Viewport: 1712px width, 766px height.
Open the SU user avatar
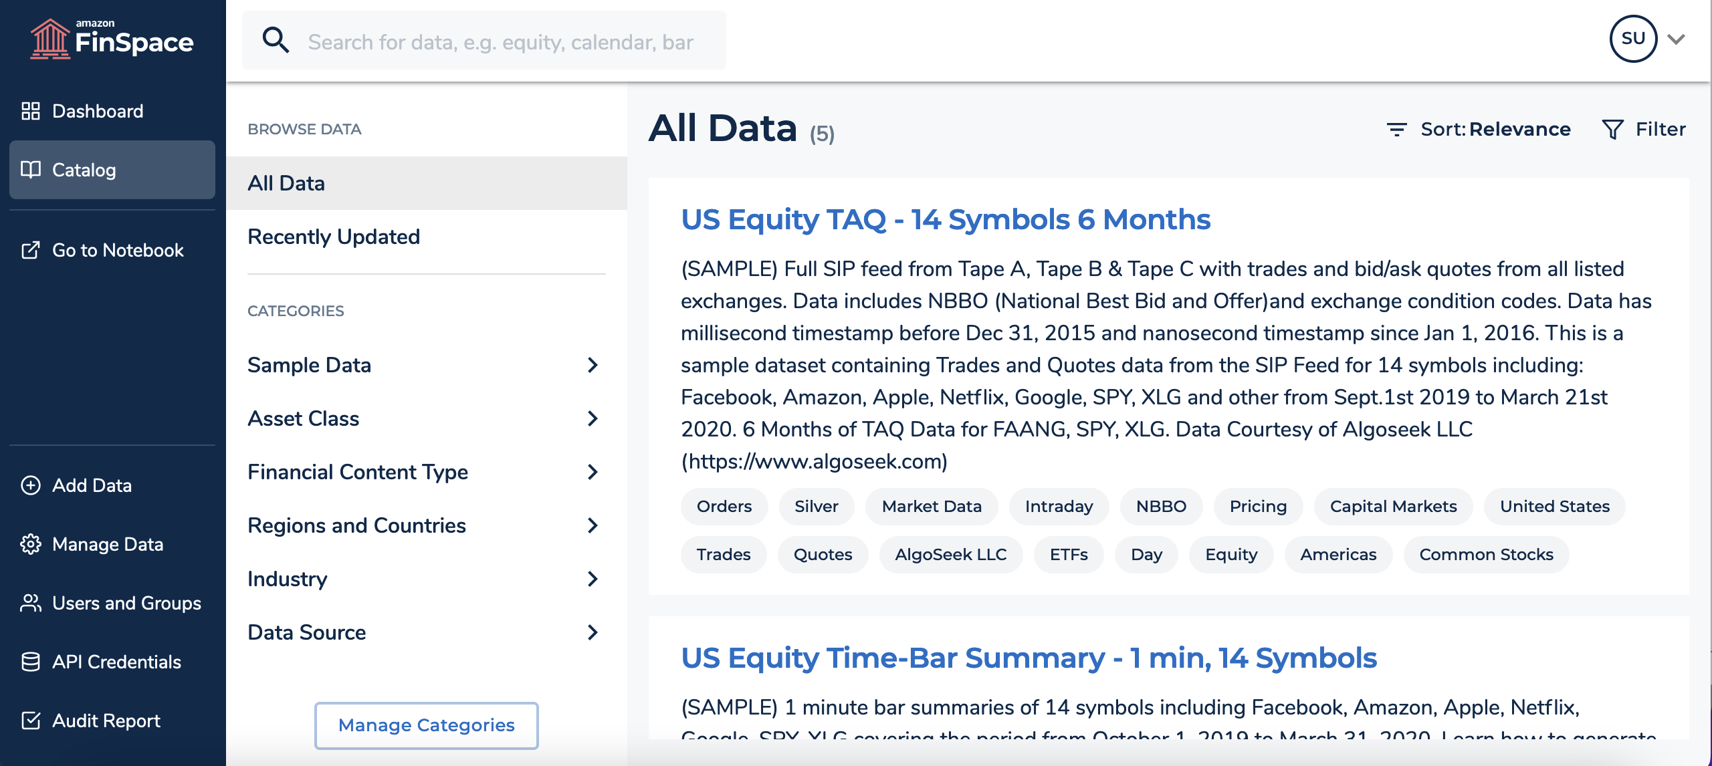click(1633, 39)
